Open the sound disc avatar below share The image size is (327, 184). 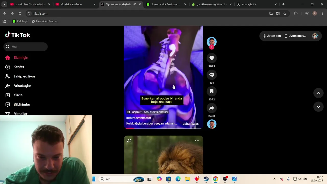[x=212, y=124]
